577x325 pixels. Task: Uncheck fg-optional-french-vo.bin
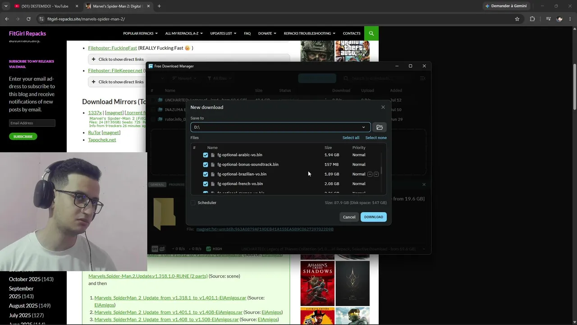point(206,184)
